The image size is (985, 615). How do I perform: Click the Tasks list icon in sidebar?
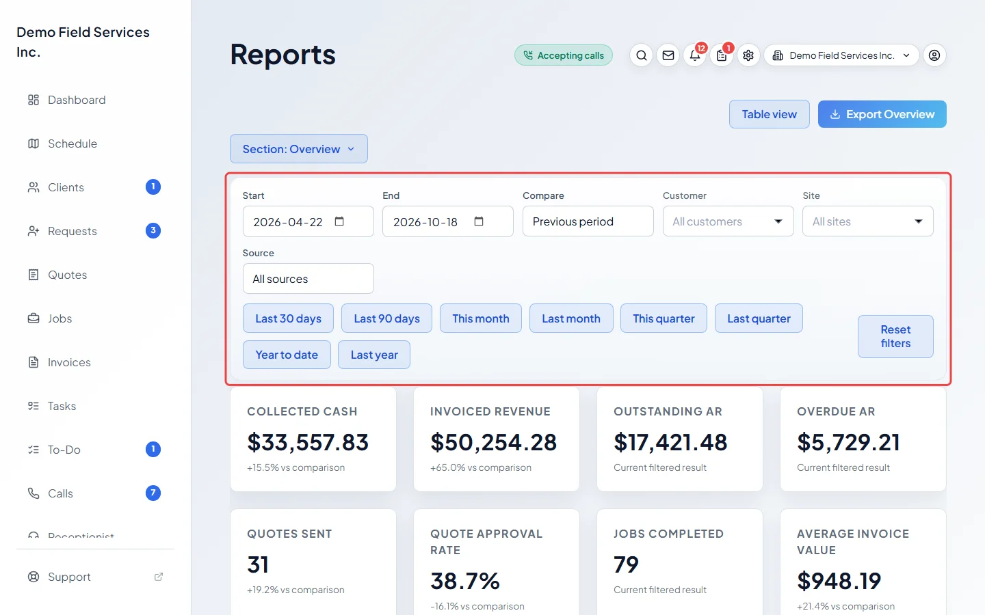(x=34, y=406)
